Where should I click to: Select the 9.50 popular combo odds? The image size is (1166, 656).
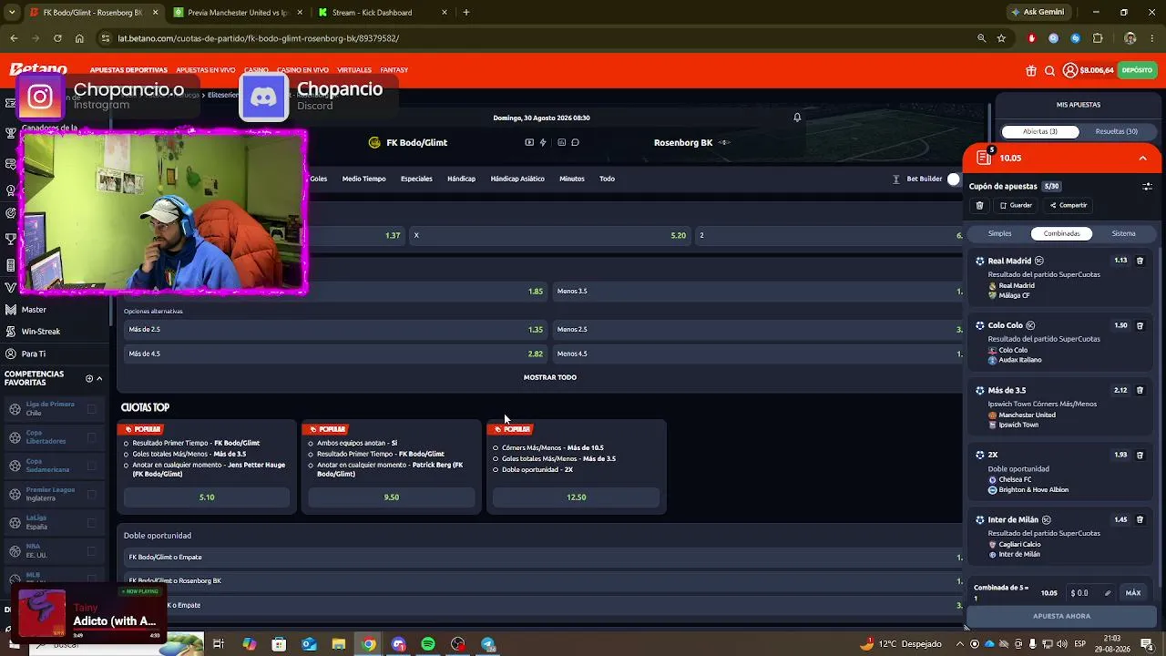coord(392,497)
